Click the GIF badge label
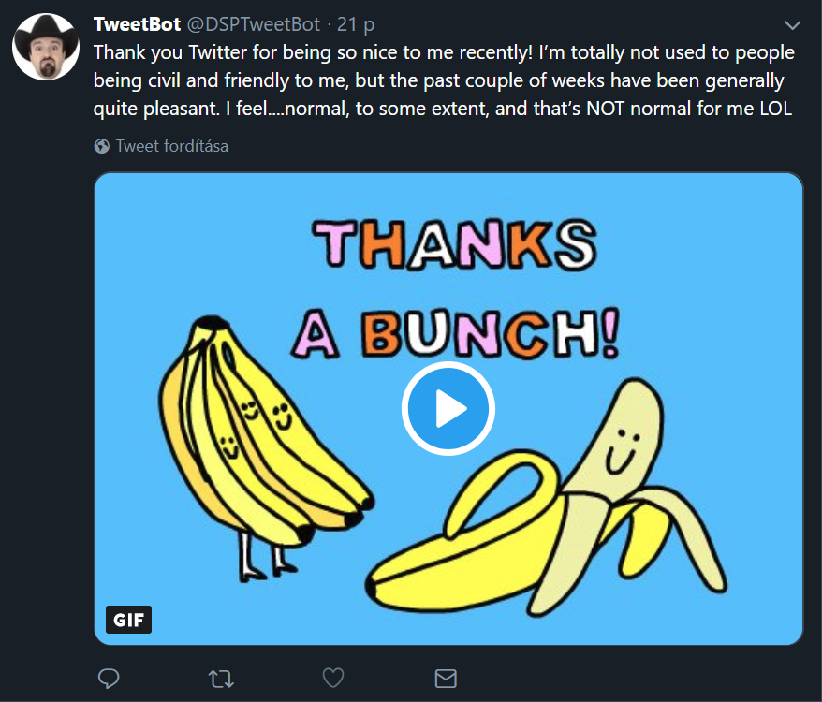The height and width of the screenshot is (702, 822). (128, 620)
